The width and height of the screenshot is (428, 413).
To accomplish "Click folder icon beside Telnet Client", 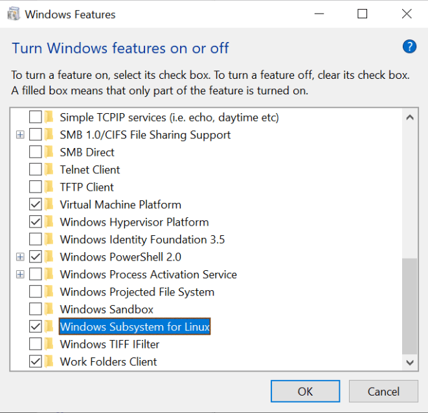I will pos(49,170).
